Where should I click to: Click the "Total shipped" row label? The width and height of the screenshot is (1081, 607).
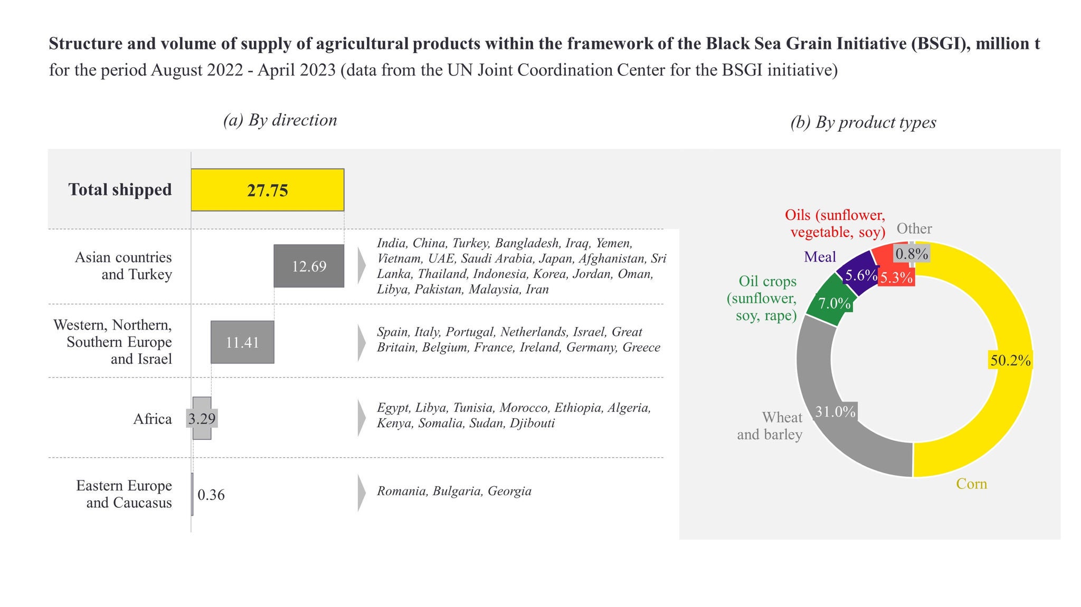click(x=120, y=190)
